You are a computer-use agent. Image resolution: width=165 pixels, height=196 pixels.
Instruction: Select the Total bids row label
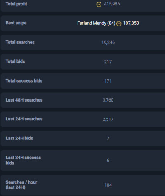point(15,61)
